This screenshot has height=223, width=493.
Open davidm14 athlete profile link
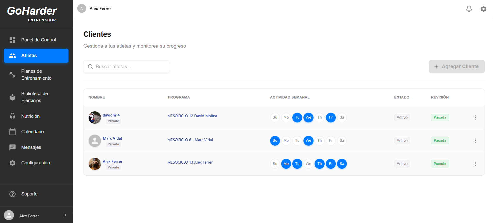click(x=111, y=115)
